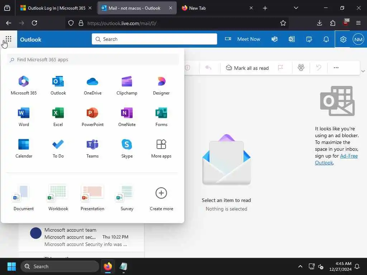Open the NM account profile menu
Viewport: 367px width, 275px height.
pos(358,39)
